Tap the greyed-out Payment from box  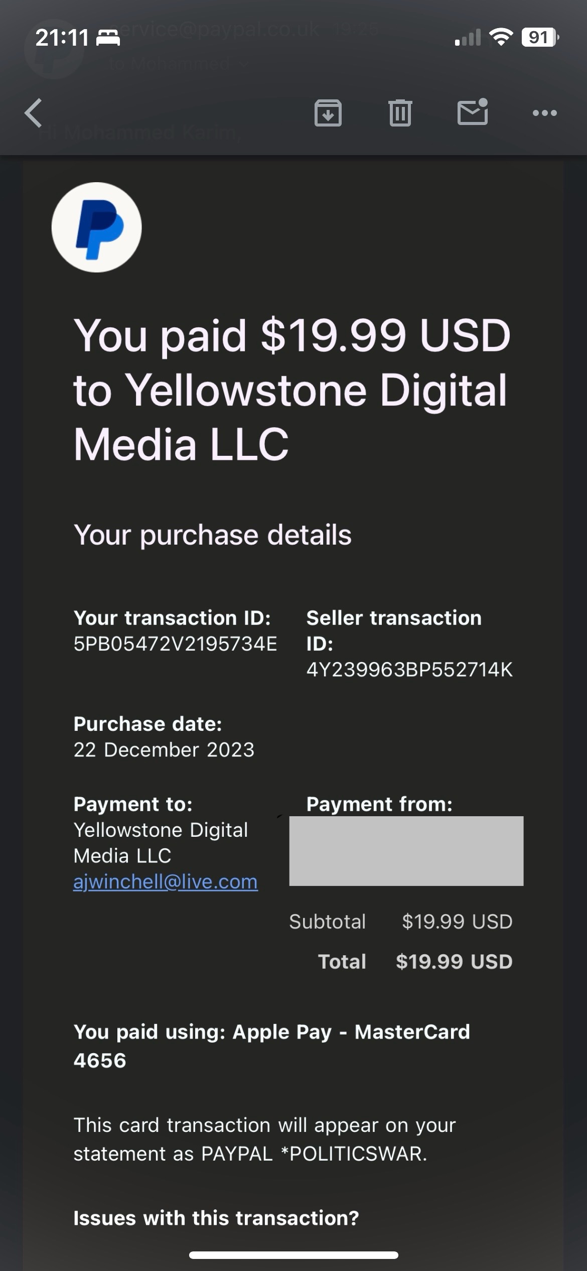406,851
